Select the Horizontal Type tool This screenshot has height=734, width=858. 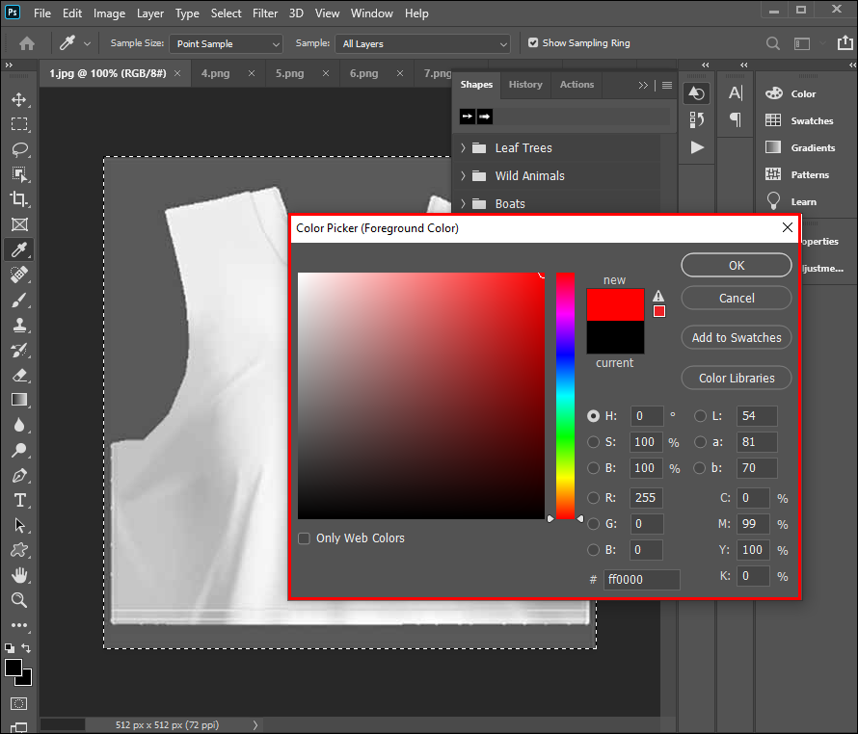tap(19, 500)
